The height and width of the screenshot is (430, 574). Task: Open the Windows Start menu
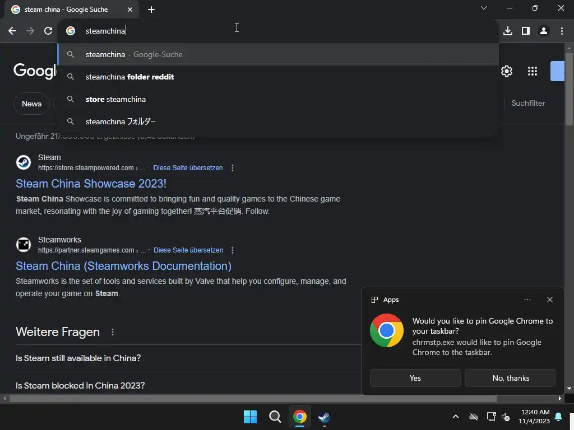(x=251, y=417)
